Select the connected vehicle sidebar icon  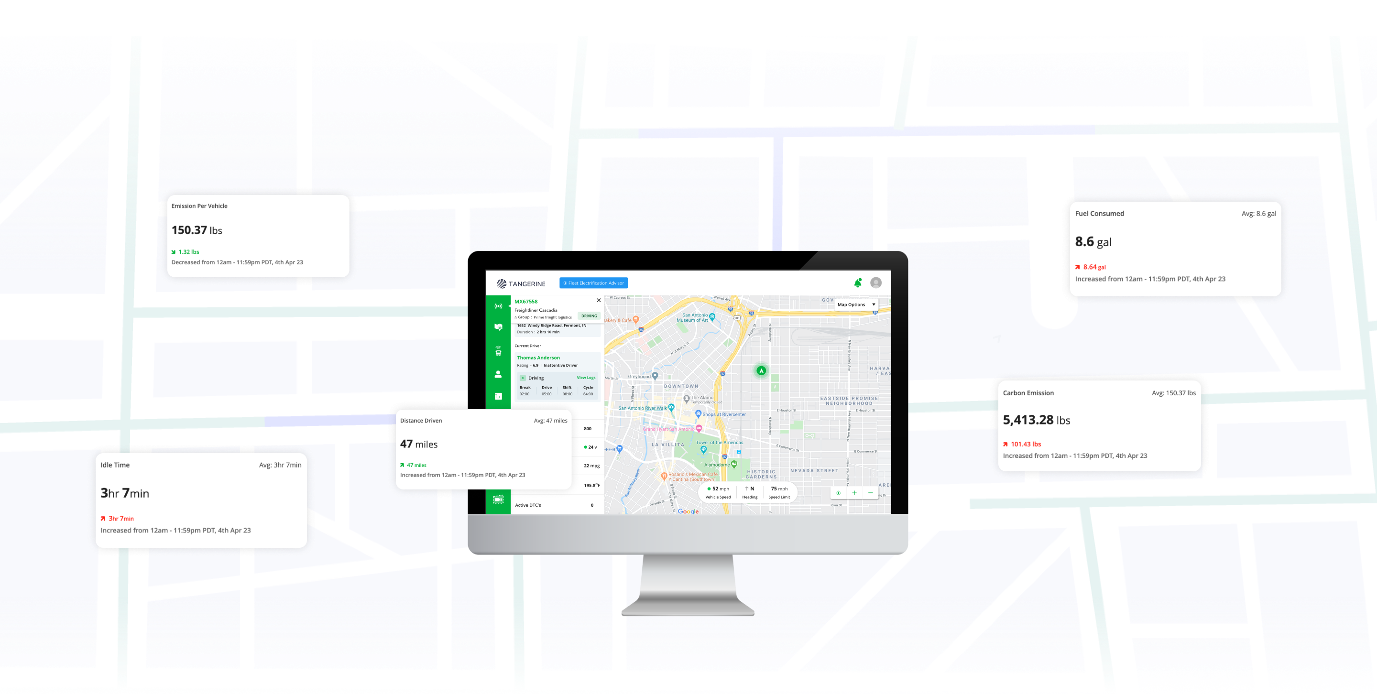coord(498,351)
